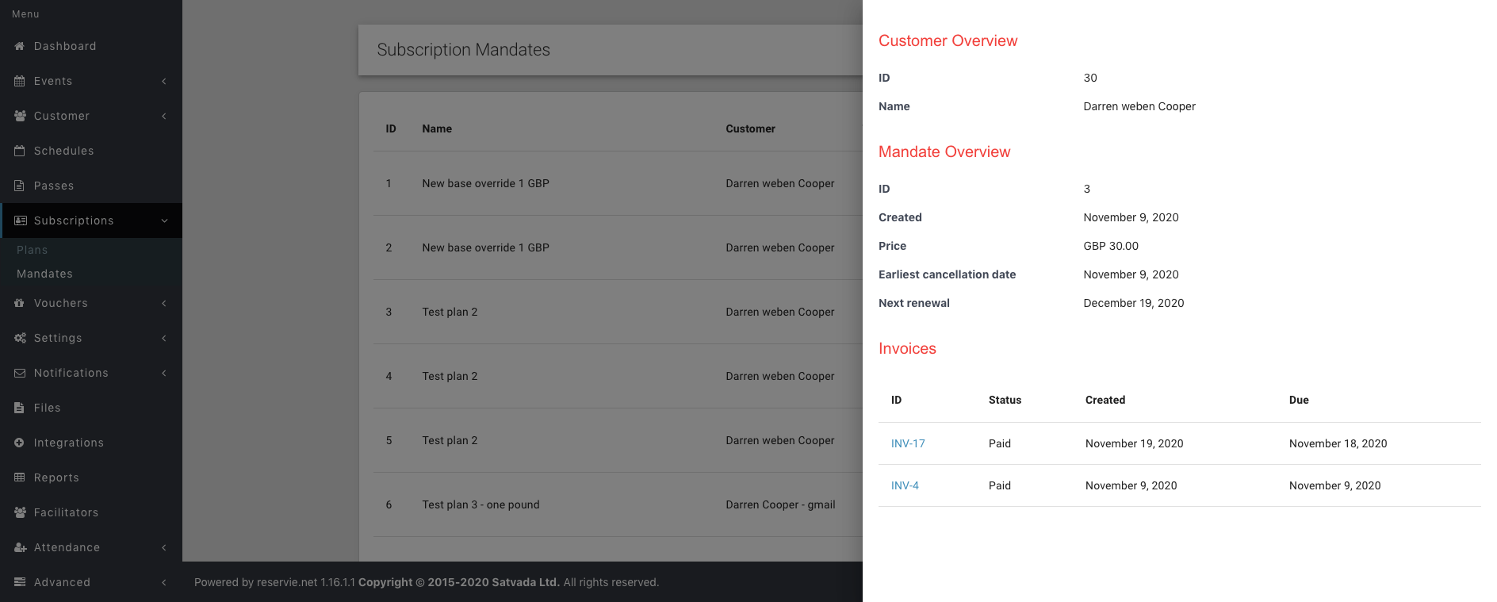Expand the Vouchers menu chevron

click(164, 303)
